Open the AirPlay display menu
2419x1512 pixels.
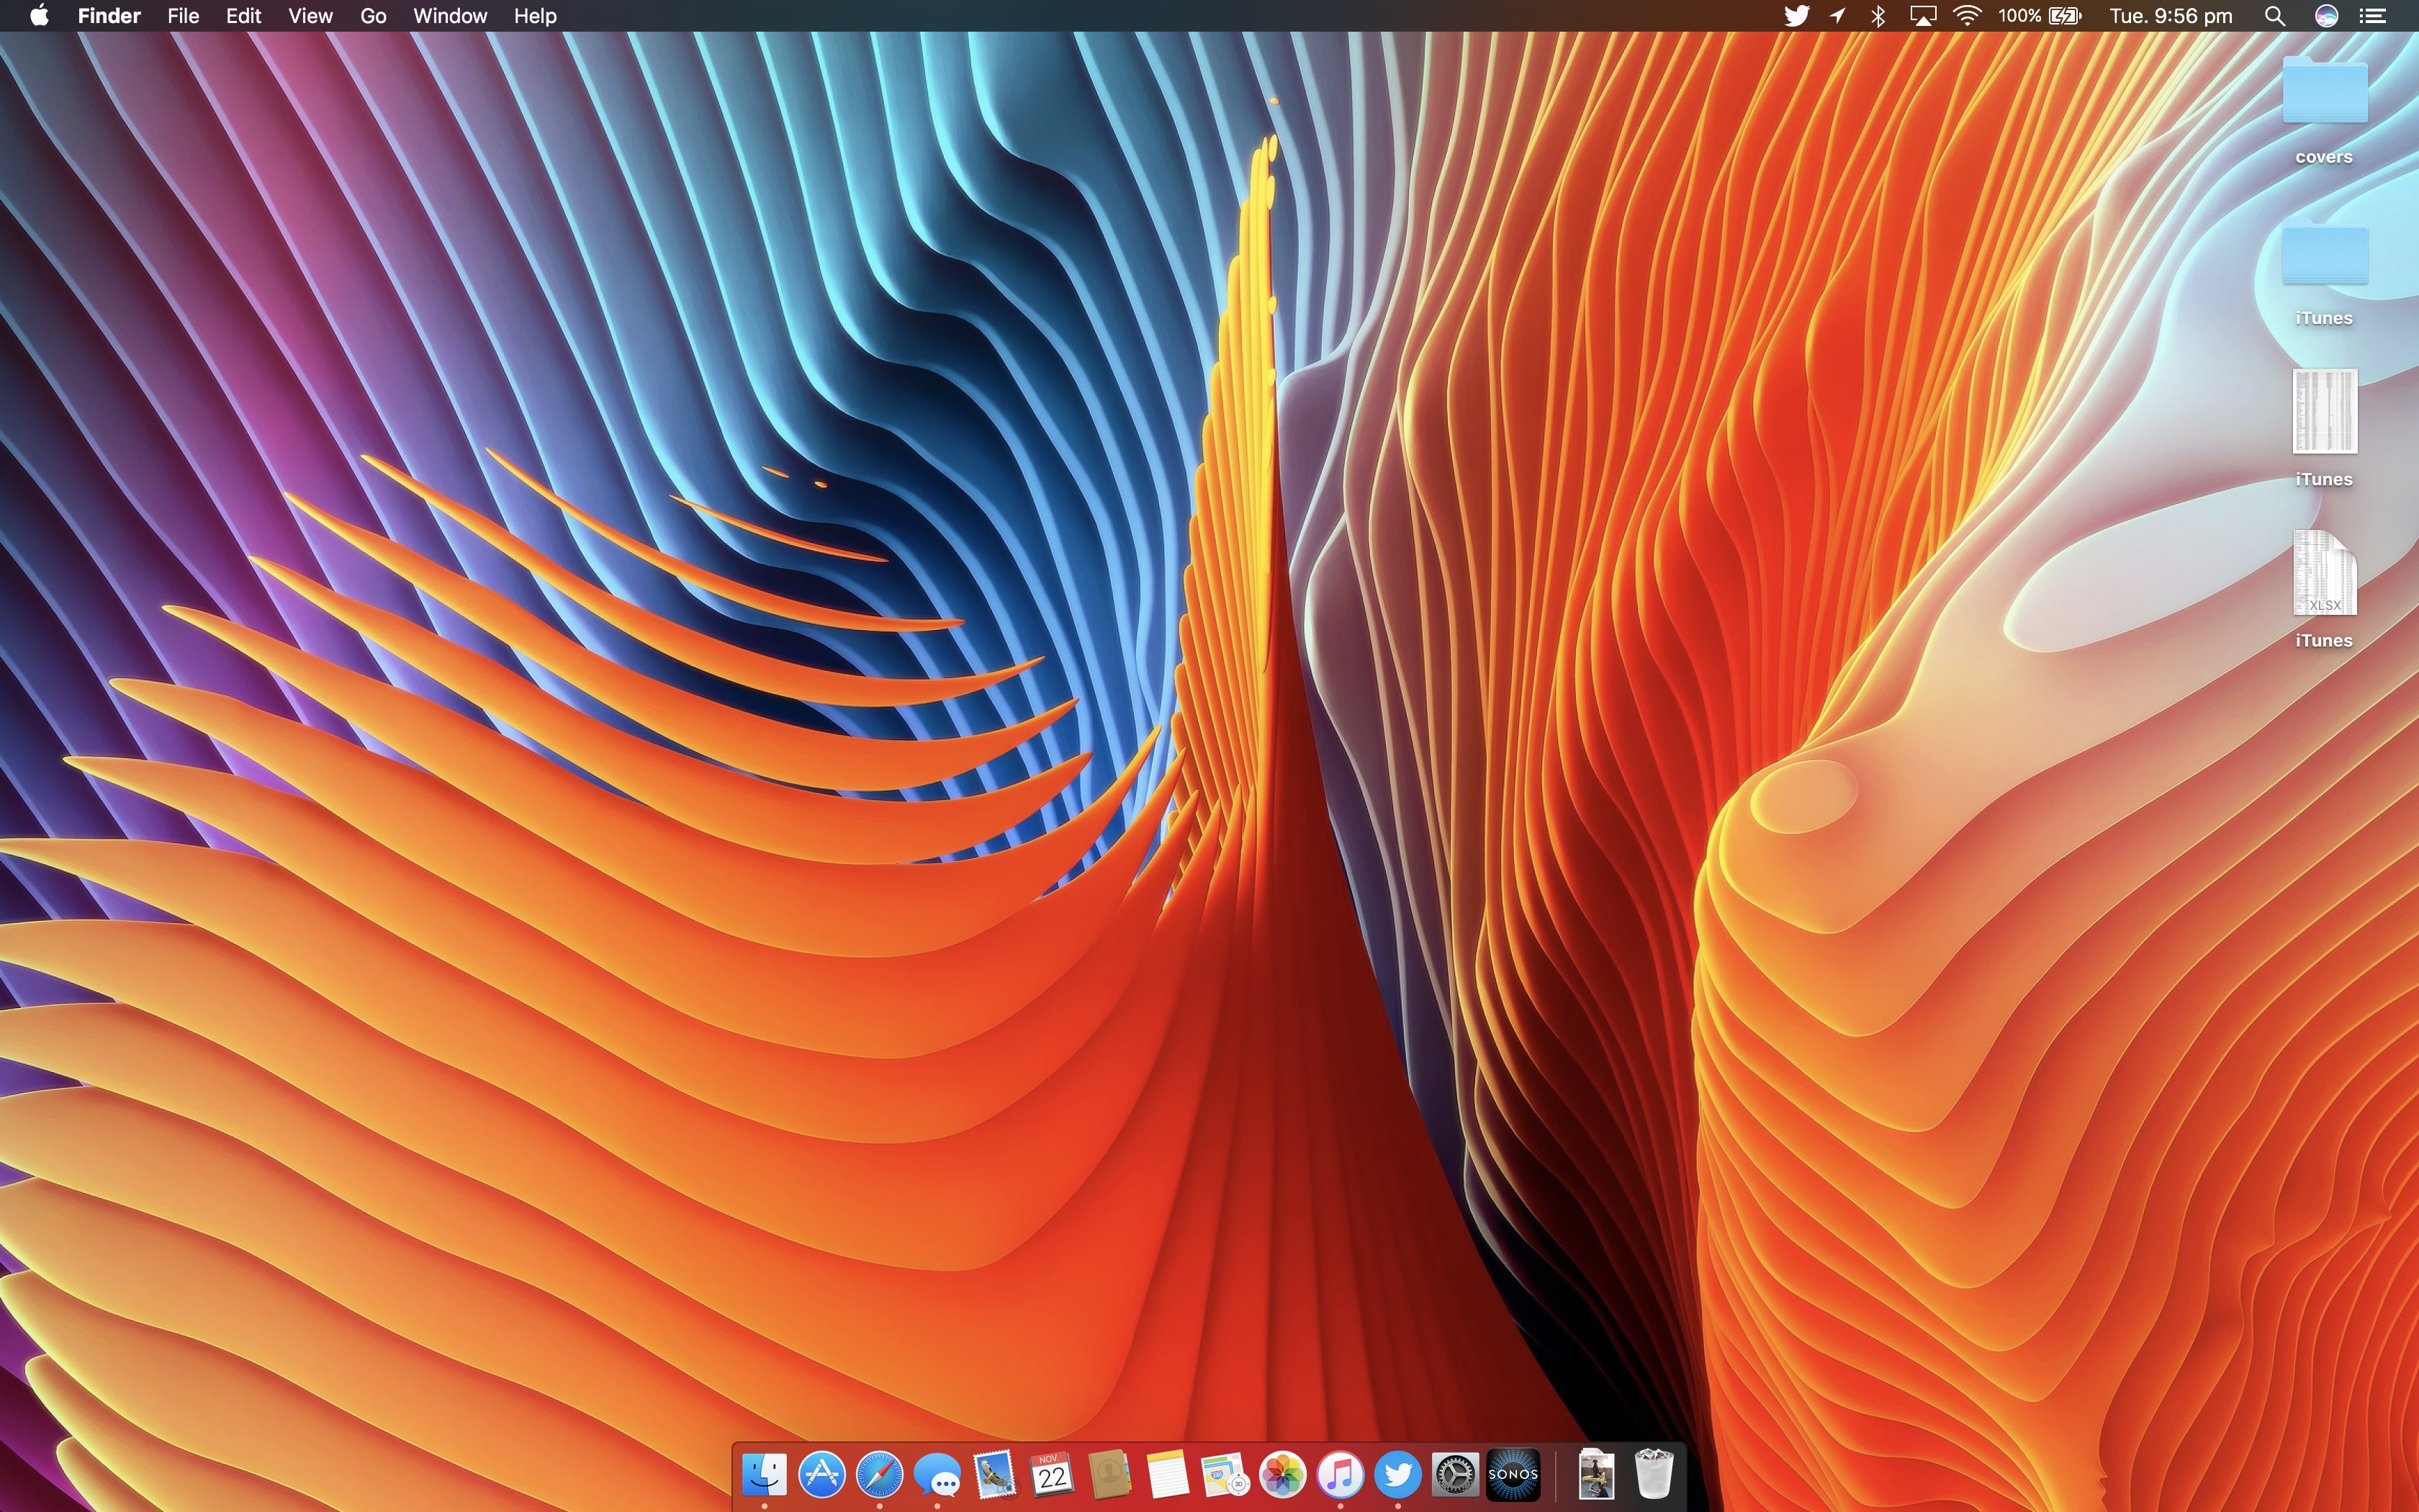1923,16
